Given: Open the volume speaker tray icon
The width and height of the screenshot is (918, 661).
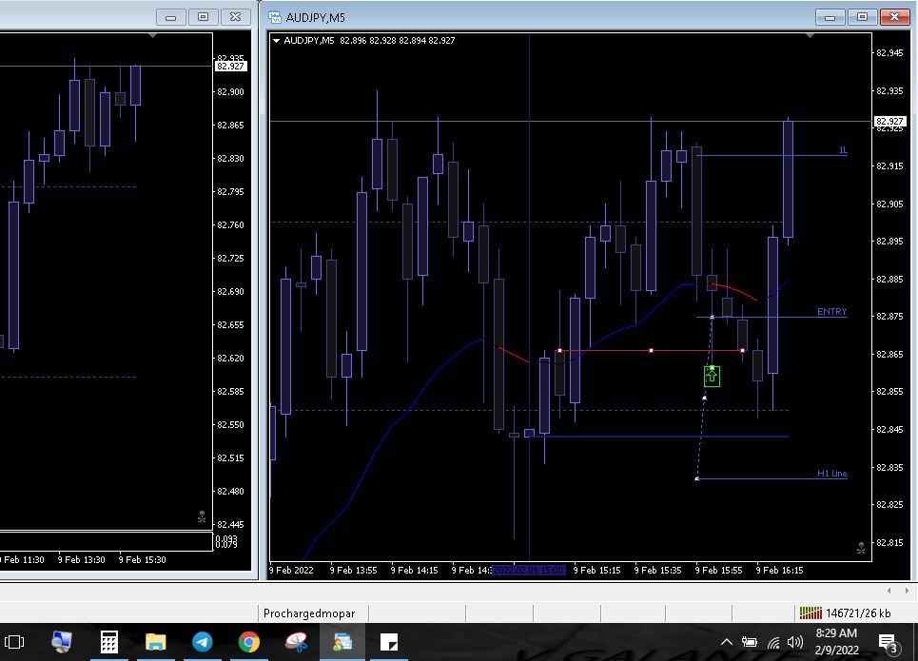Looking at the screenshot, I should pyautogui.click(x=795, y=642).
